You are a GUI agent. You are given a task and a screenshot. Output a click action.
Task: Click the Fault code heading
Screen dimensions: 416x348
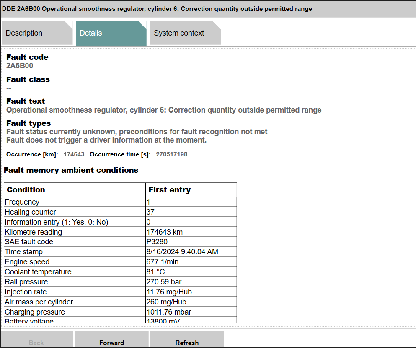point(27,57)
